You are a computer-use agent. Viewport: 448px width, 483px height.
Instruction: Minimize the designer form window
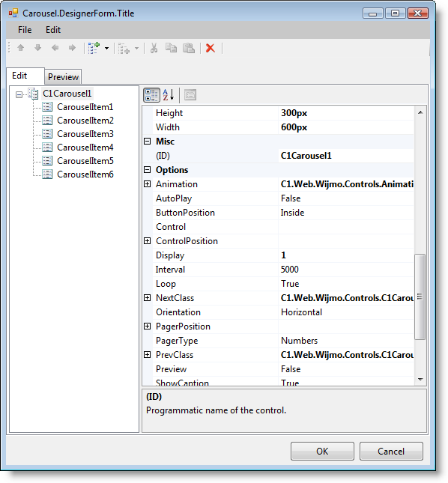373,13
